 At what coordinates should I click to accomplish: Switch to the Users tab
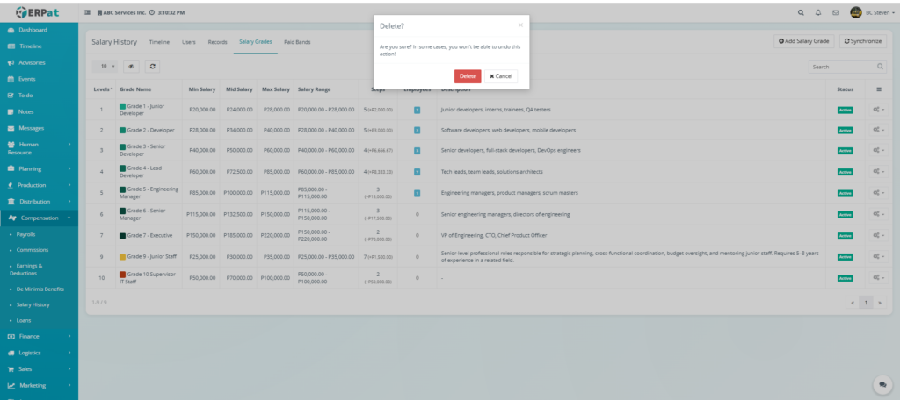[x=188, y=42]
